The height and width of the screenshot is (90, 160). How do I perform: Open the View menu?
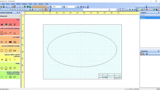[x=35, y=4]
